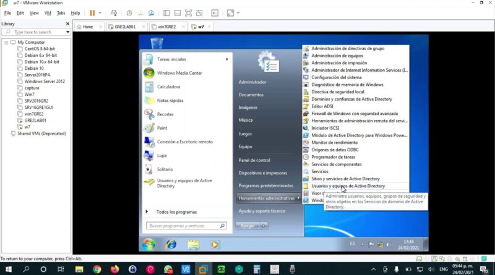Image resolution: width=495 pixels, height=275 pixels.
Task: Click the Apagar button
Action: (247, 226)
